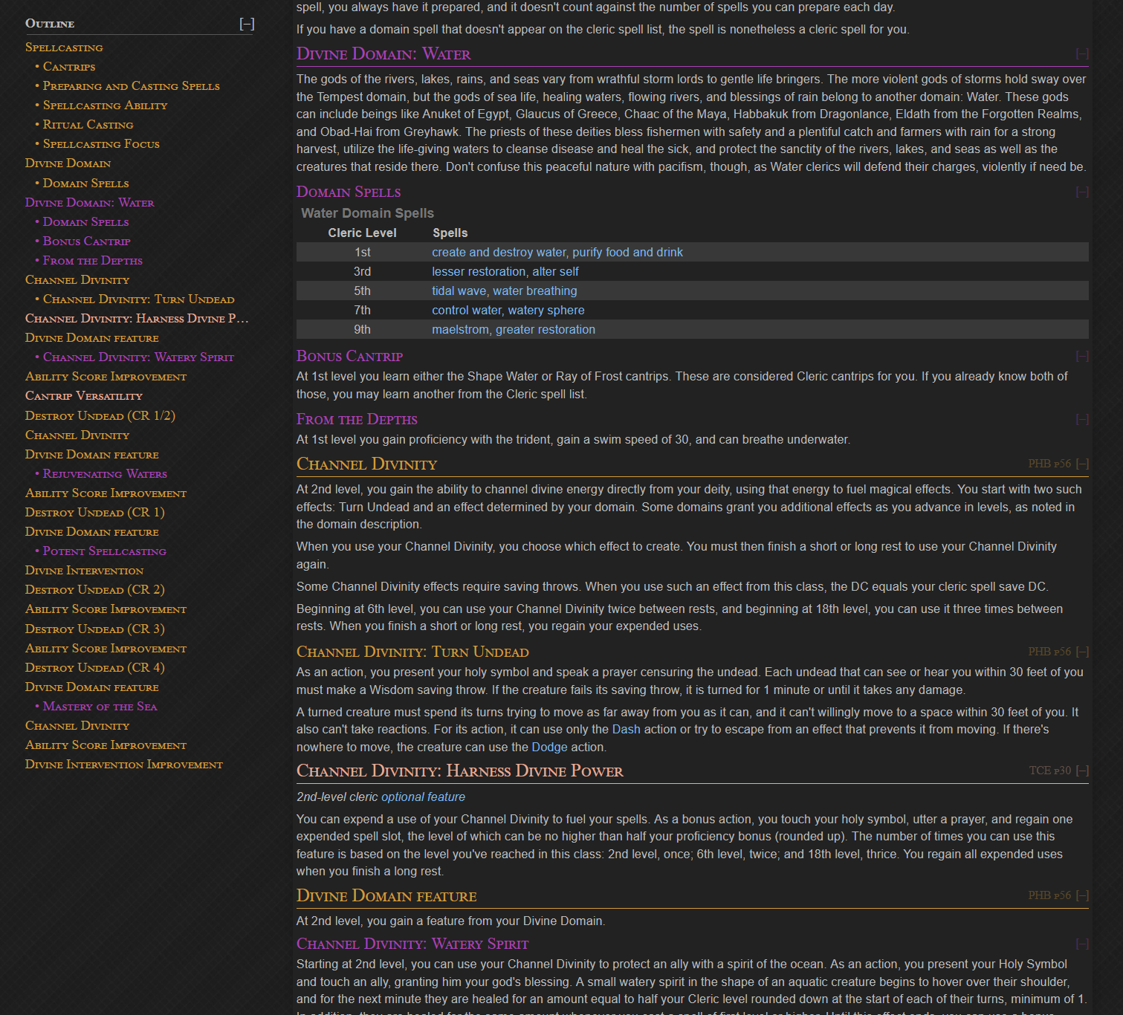1123x1015 pixels.
Task: Click the 5th cleric level cell
Action: 362,291
